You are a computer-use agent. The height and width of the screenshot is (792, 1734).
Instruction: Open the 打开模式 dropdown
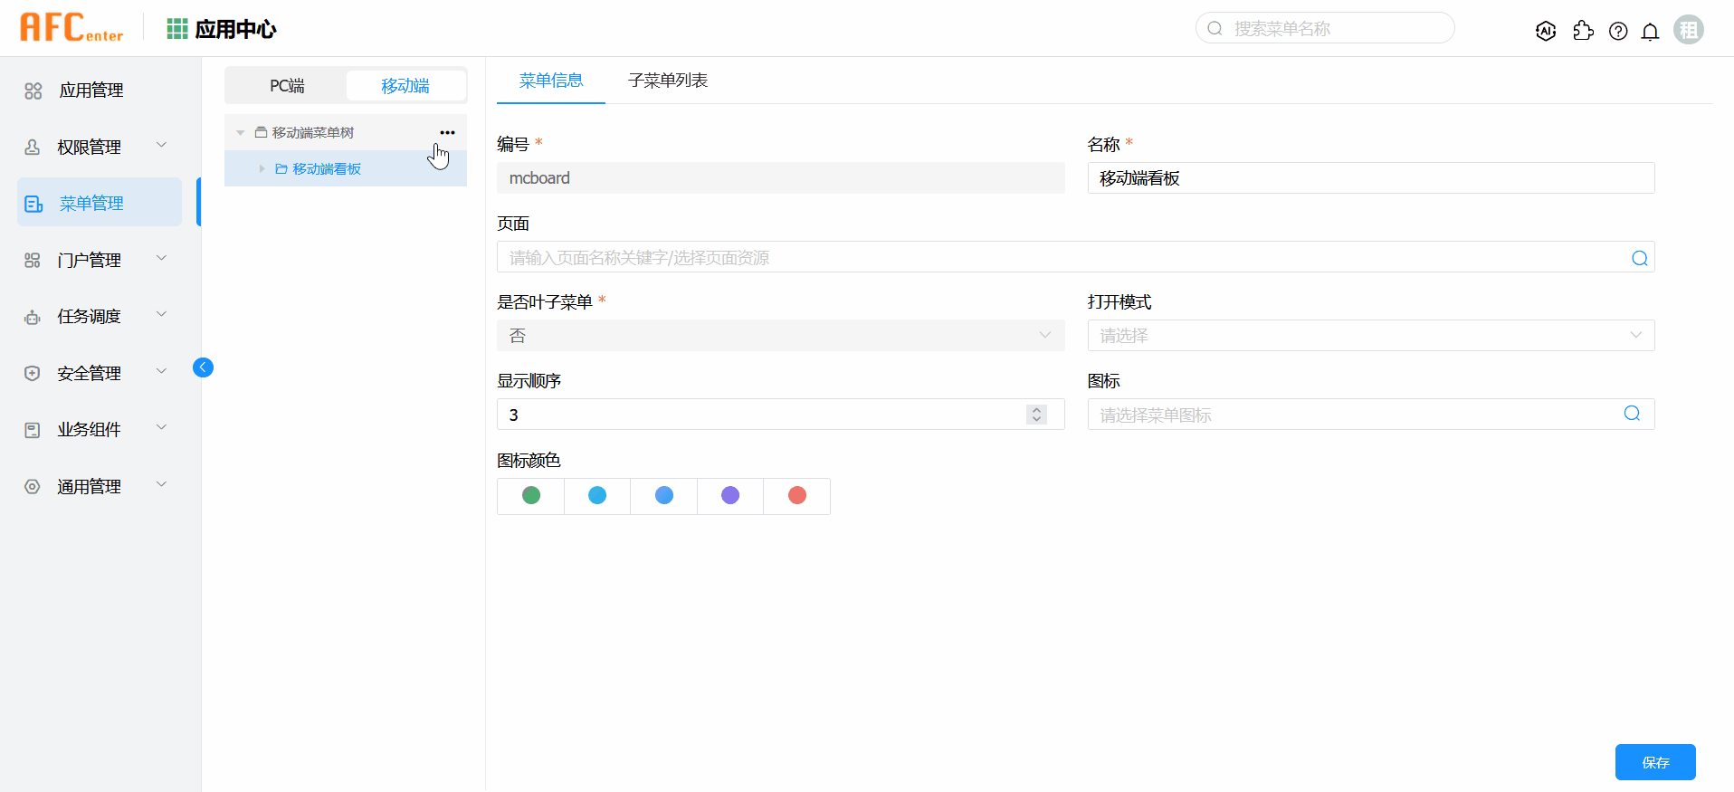(1370, 336)
